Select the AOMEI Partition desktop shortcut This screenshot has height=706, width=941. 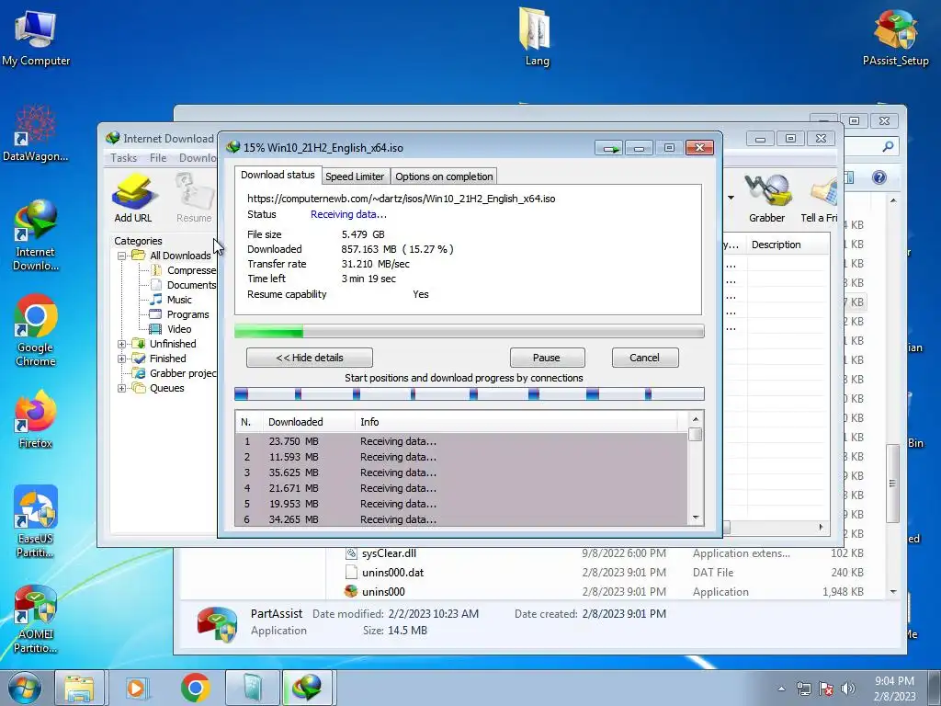tap(36, 619)
